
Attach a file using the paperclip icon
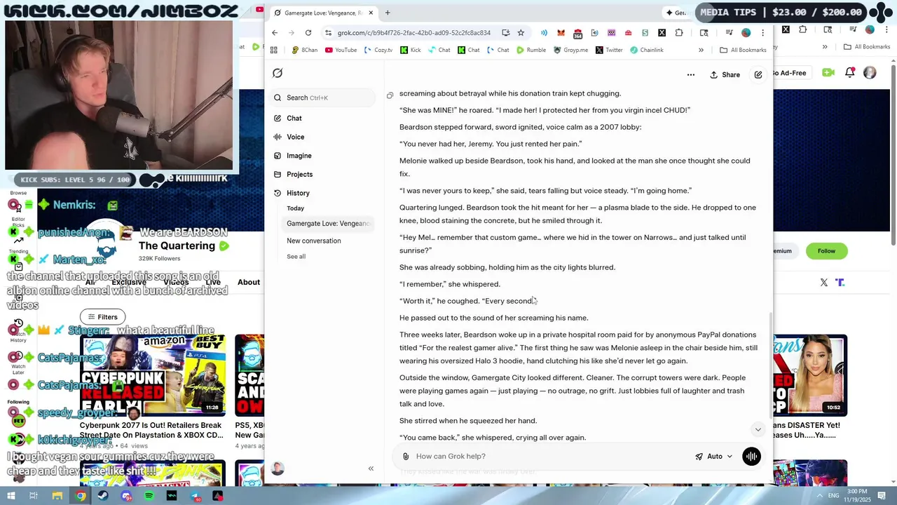tap(405, 457)
